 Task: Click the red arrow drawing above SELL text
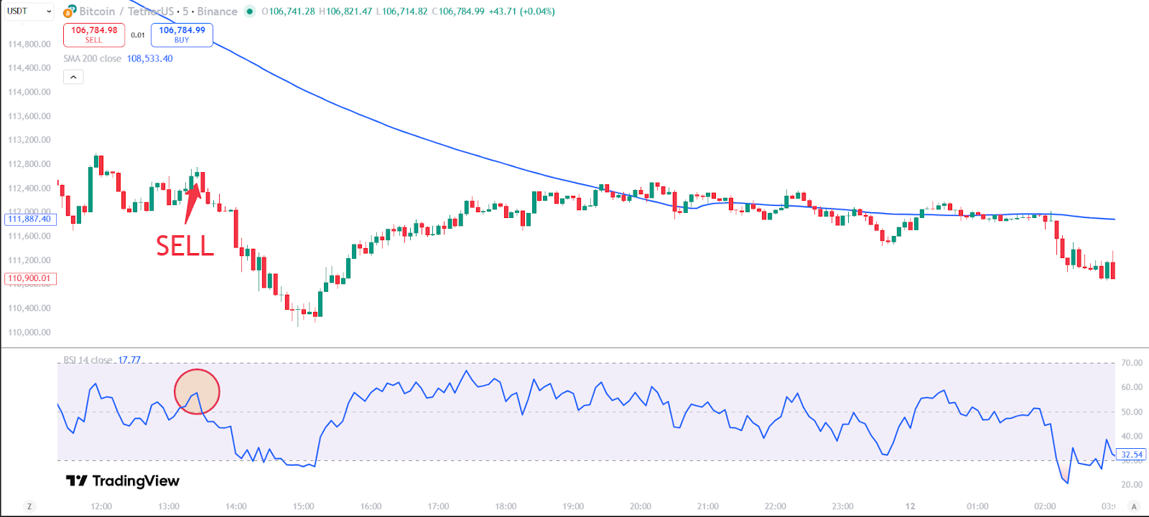[x=192, y=202]
